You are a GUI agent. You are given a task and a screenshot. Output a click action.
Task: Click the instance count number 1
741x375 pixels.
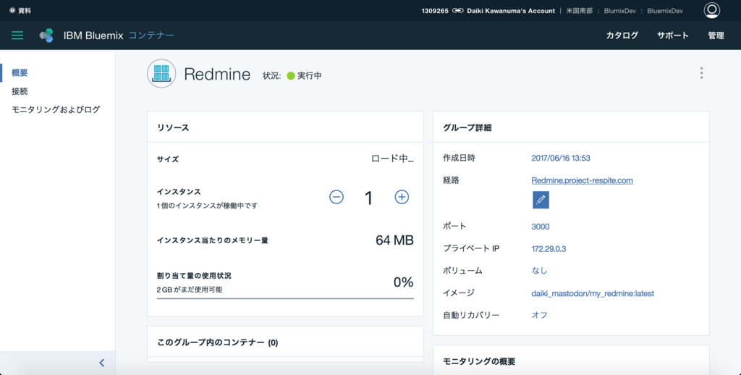coord(368,198)
